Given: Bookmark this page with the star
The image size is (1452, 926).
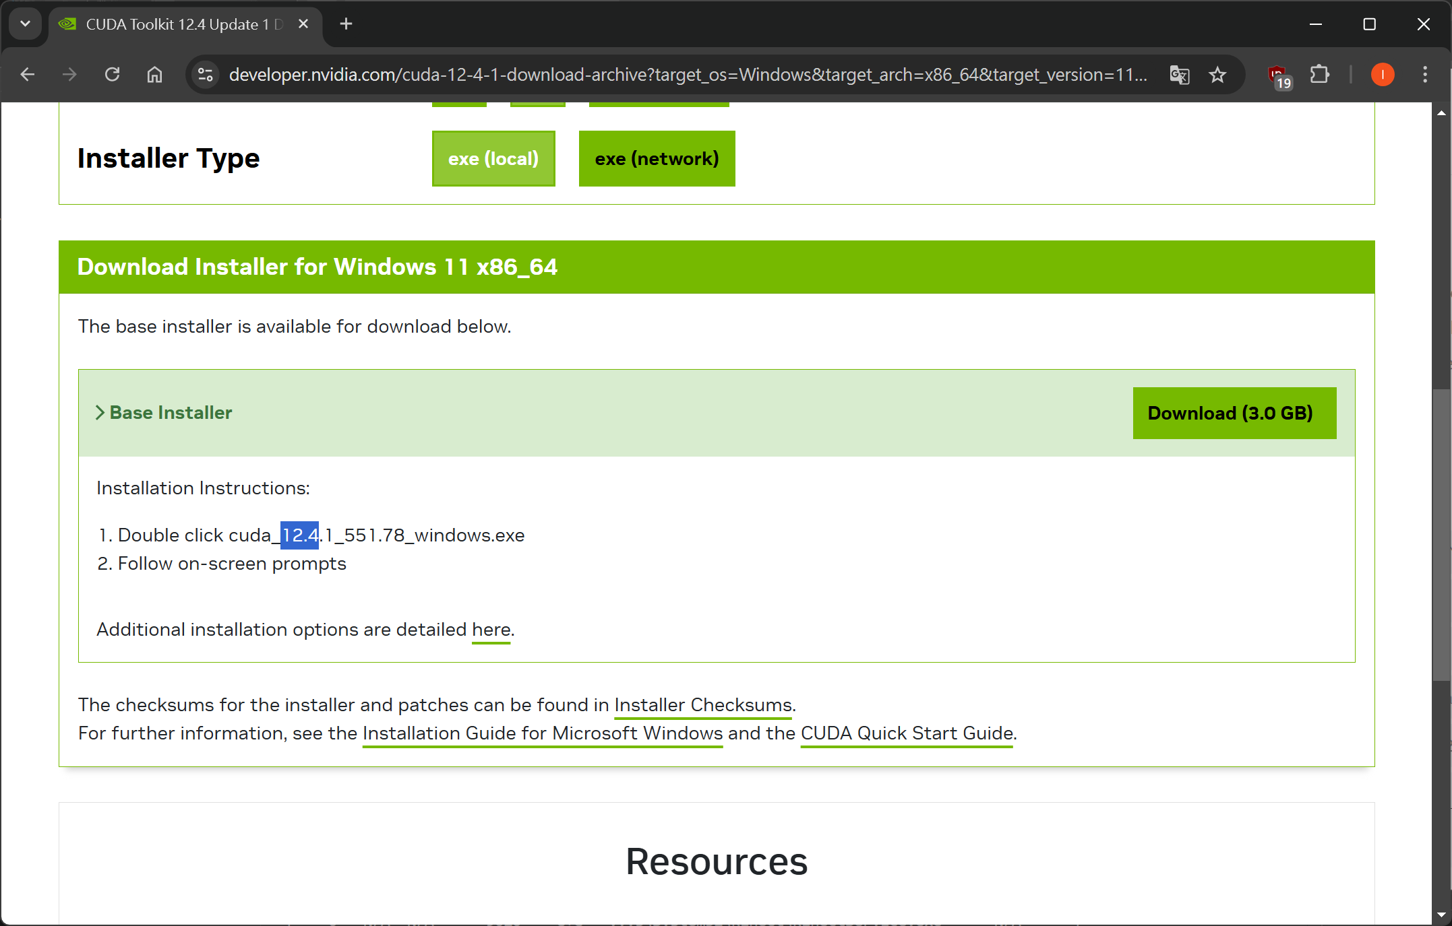Looking at the screenshot, I should pyautogui.click(x=1217, y=74).
